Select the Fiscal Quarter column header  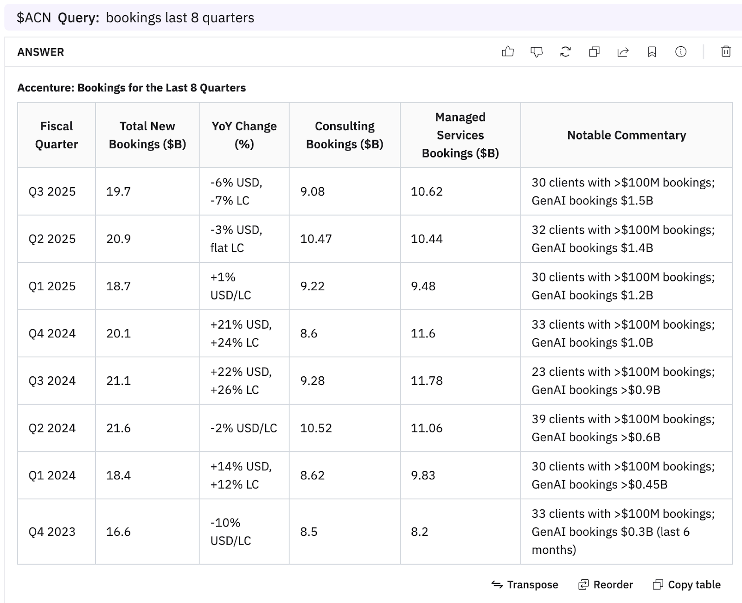tap(57, 135)
